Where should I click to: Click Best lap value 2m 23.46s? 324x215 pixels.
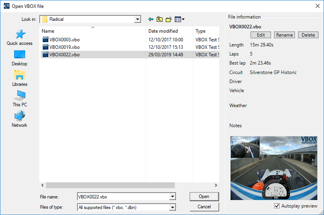[260, 63]
